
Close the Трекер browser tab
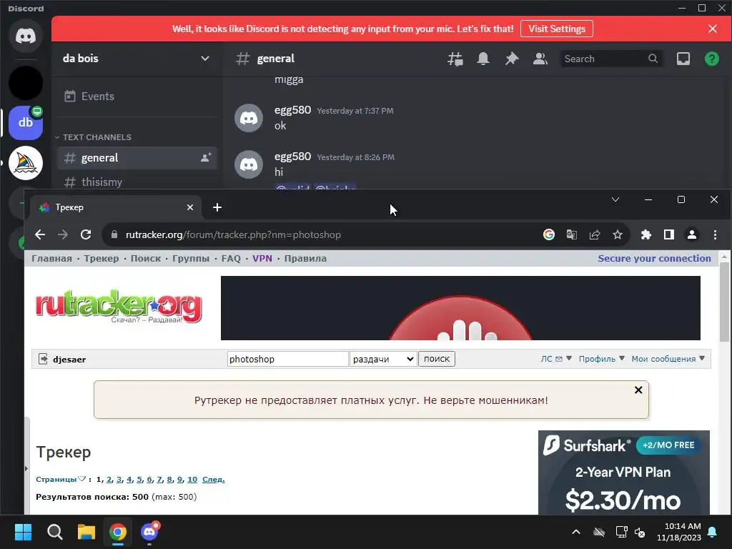(x=190, y=207)
